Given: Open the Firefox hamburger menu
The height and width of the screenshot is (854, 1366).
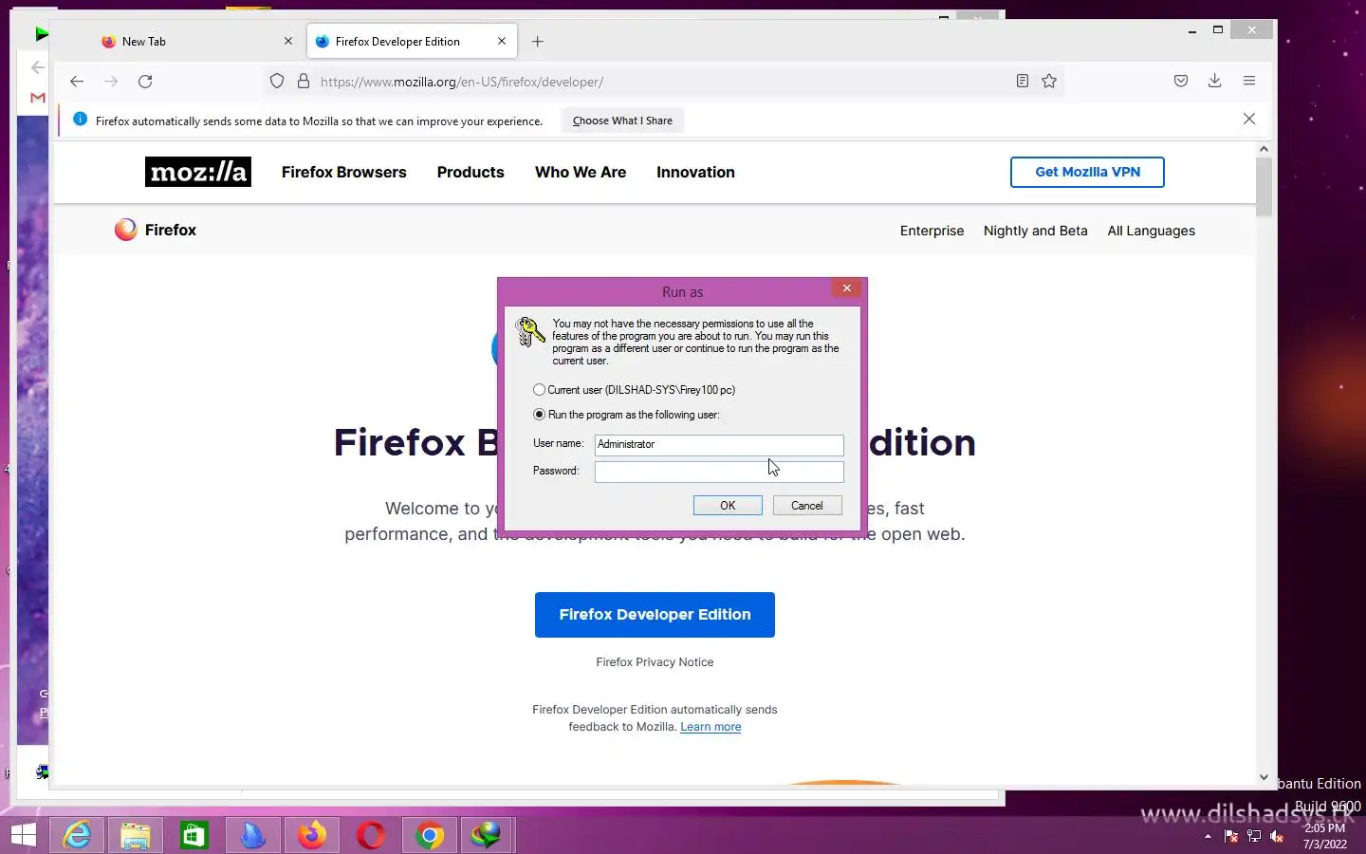Looking at the screenshot, I should click(1249, 82).
